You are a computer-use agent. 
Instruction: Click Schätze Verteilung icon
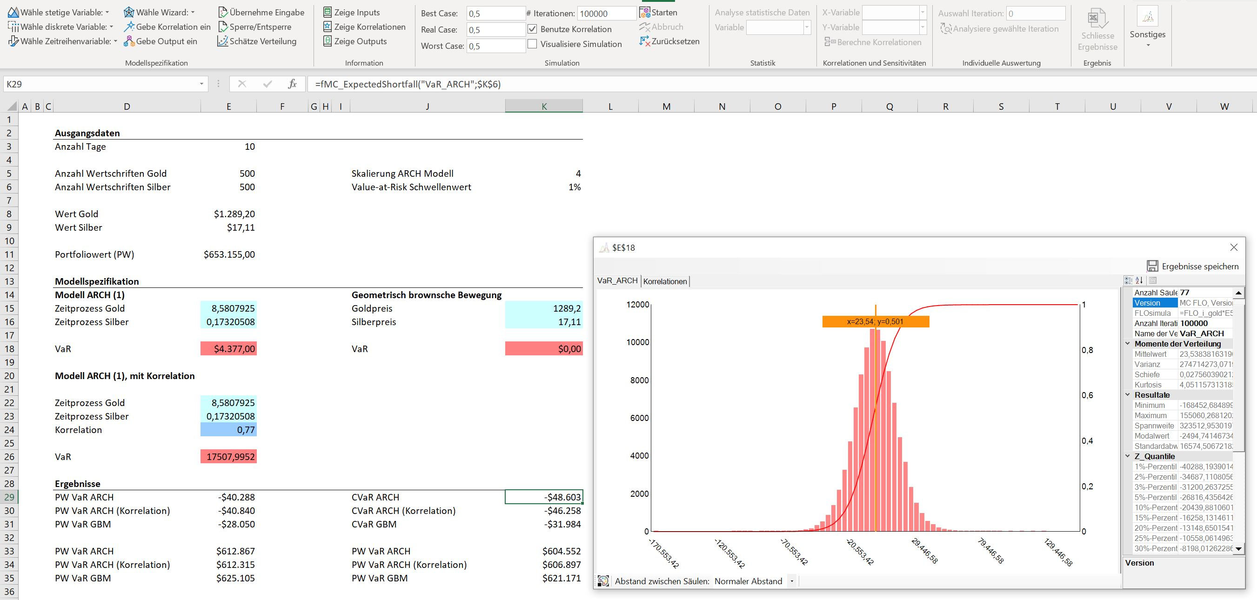click(222, 41)
